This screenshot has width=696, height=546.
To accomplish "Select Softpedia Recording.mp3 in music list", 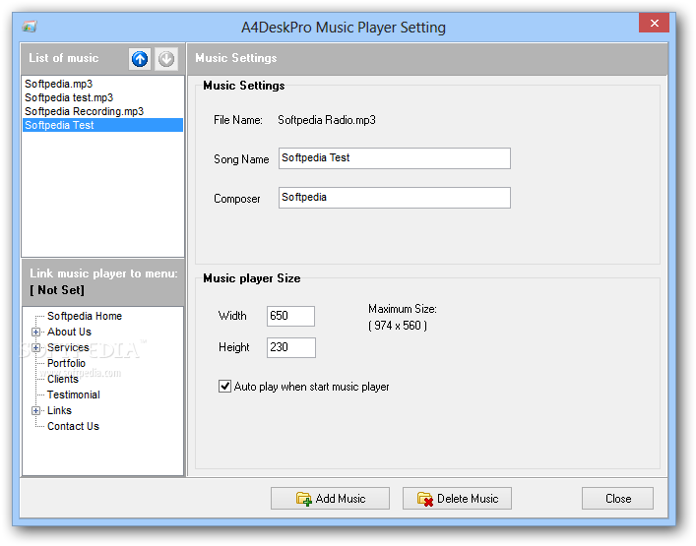I will click(102, 111).
